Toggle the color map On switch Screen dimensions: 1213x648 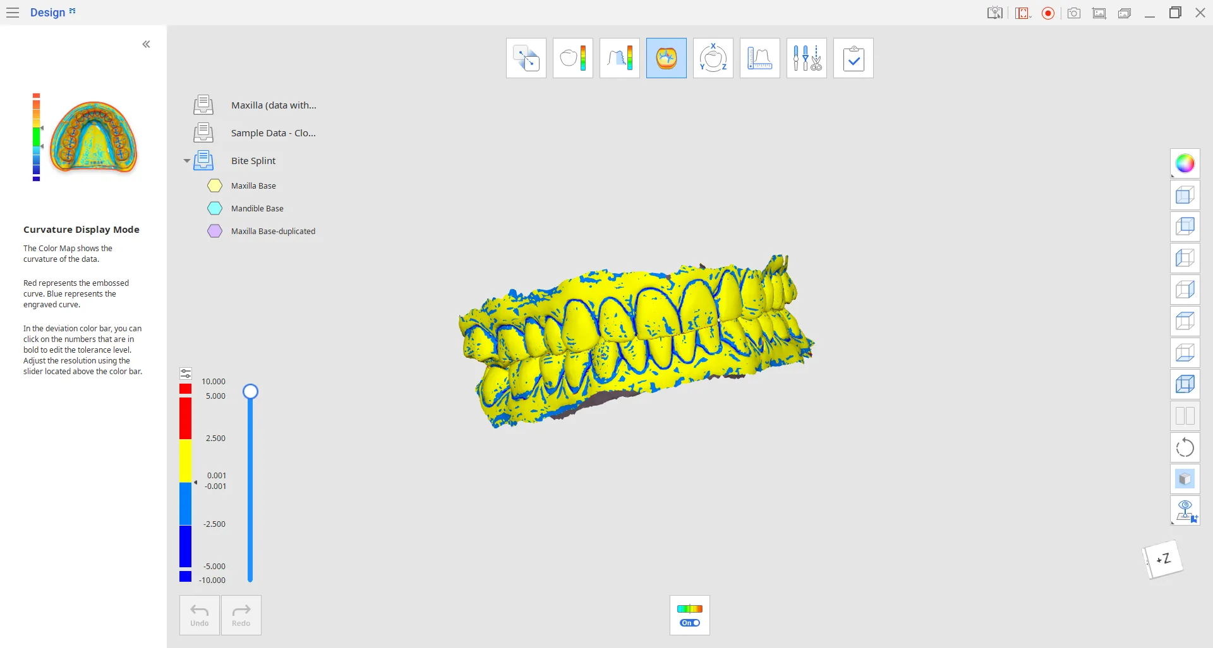coord(690,623)
